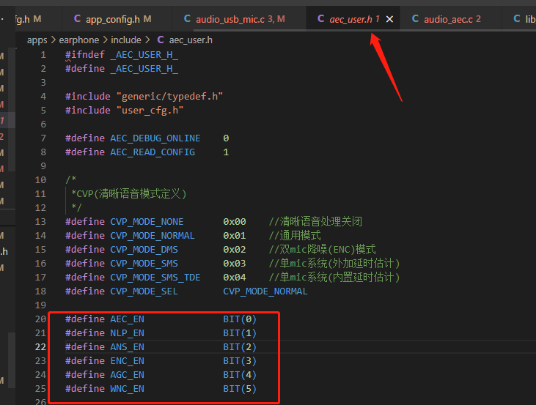The height and width of the screenshot is (405, 536).
Task: Click the C file icon on app_config.h tab
Action: click(x=77, y=19)
